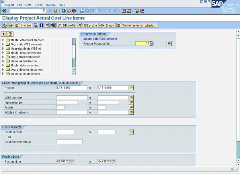Expand the User-def. fields WBS el. folder

3,48
